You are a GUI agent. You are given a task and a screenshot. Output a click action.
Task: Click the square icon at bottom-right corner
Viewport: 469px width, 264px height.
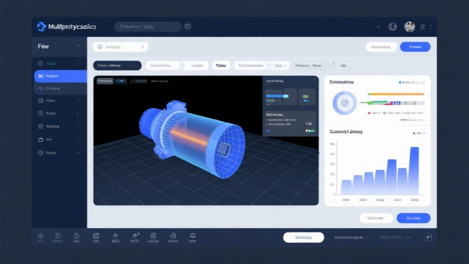(x=427, y=237)
